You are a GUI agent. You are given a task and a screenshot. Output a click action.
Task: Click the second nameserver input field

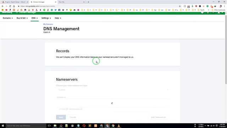[x=112, y=109]
